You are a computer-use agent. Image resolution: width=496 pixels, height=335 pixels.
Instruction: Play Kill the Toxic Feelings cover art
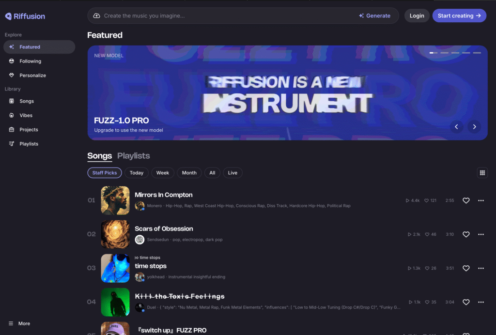coord(115,302)
